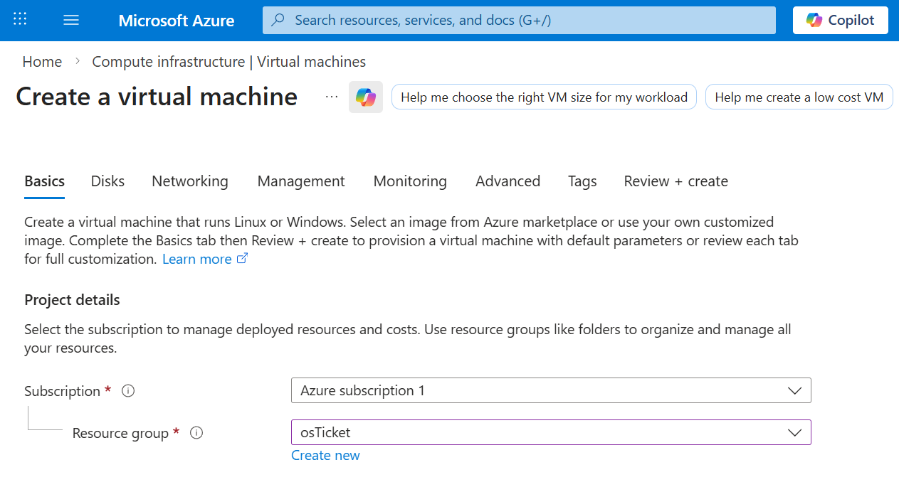Viewport: 899px width, 487px height.
Task: Go to Home in the breadcrumb
Action: (x=42, y=62)
